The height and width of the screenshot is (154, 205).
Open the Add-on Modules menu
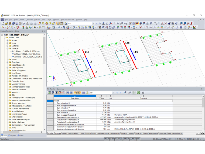click(68, 20)
